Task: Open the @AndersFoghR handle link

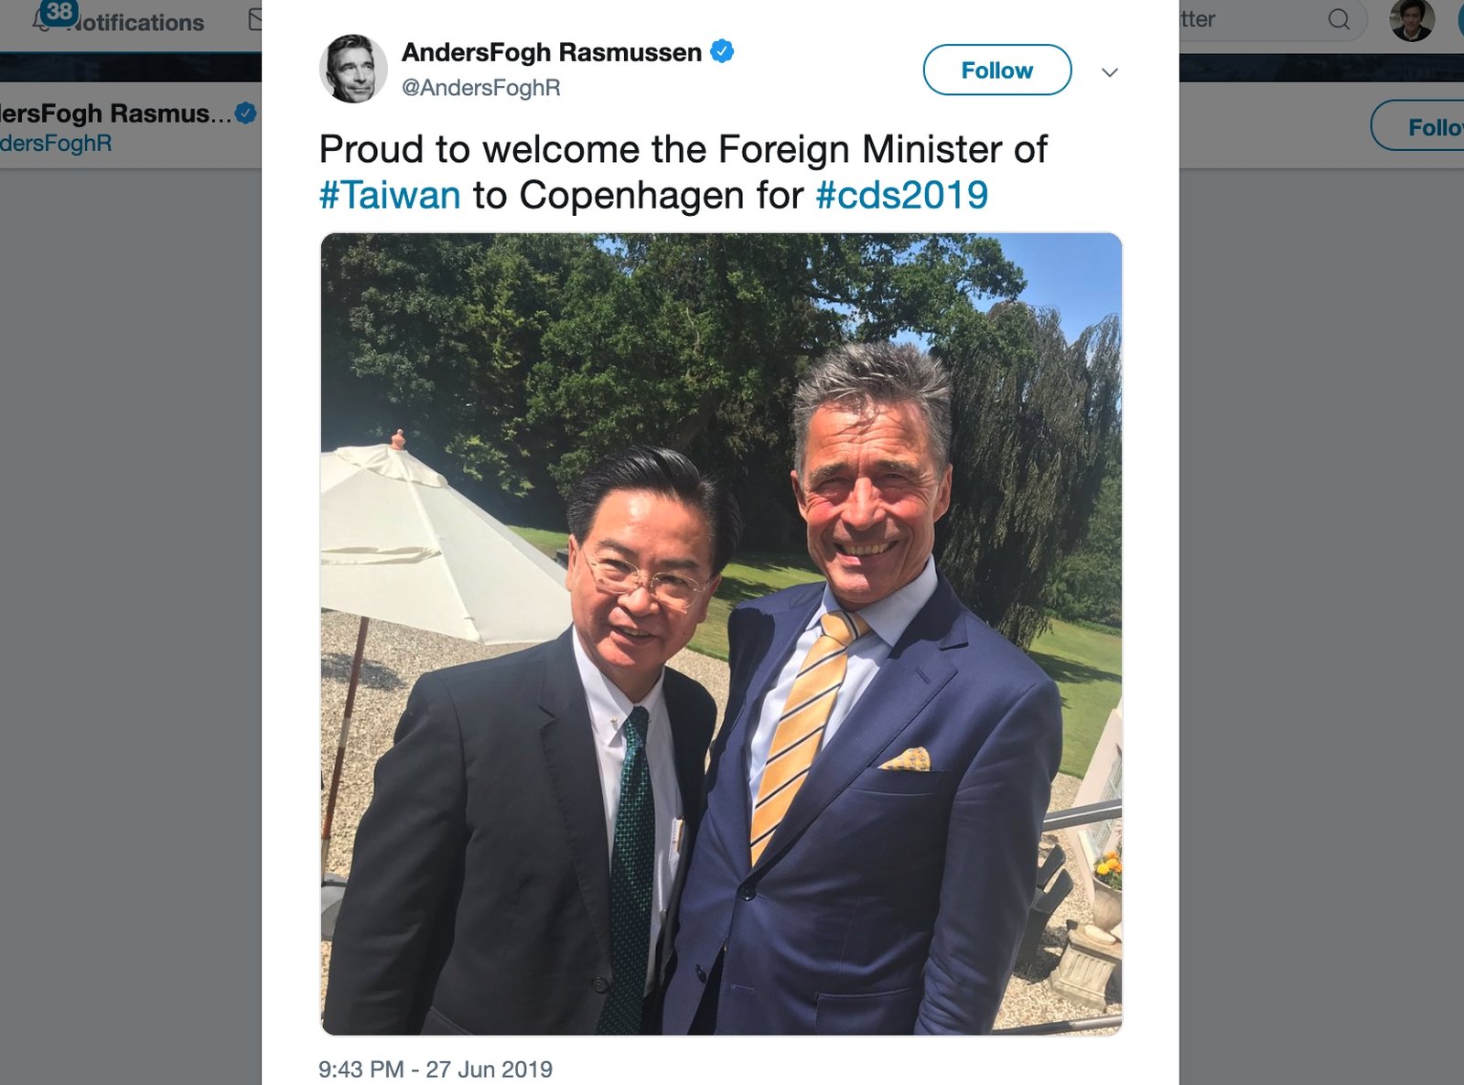Action: pyautogui.click(x=481, y=88)
